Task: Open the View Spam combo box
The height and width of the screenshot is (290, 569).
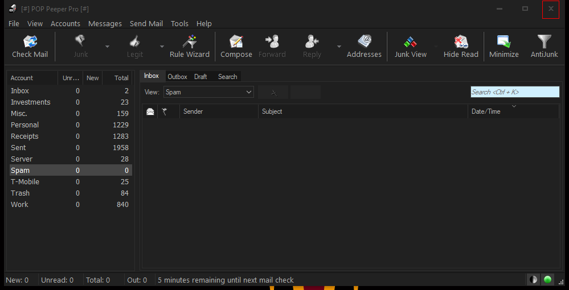Action: (x=208, y=92)
